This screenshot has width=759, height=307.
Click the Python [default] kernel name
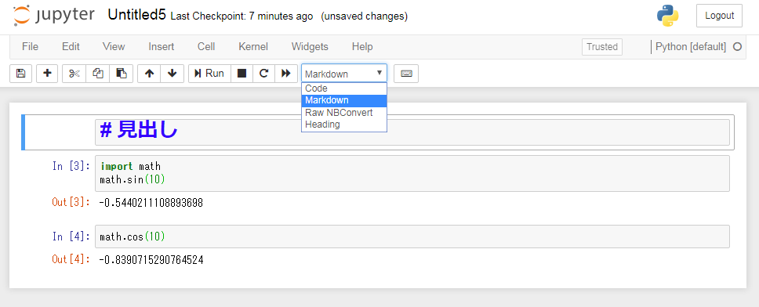[x=691, y=47]
